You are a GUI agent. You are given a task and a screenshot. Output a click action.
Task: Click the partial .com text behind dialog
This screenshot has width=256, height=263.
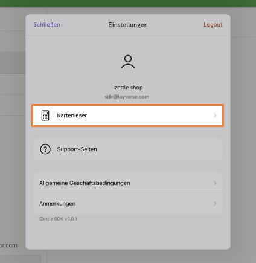(x=8, y=245)
